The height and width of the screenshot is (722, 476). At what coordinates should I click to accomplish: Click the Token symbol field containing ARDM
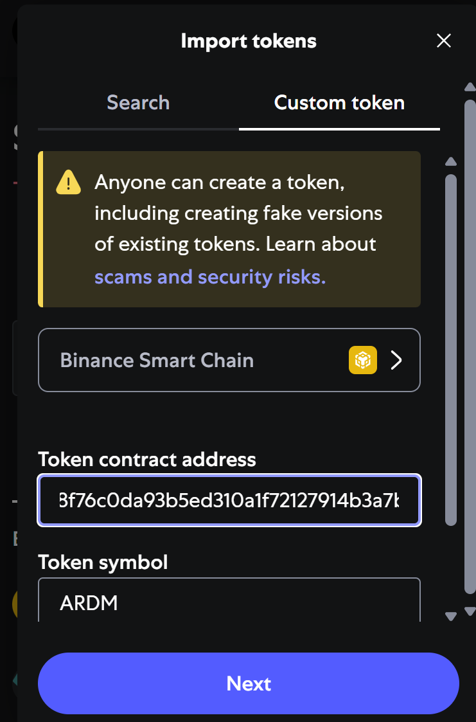229,602
